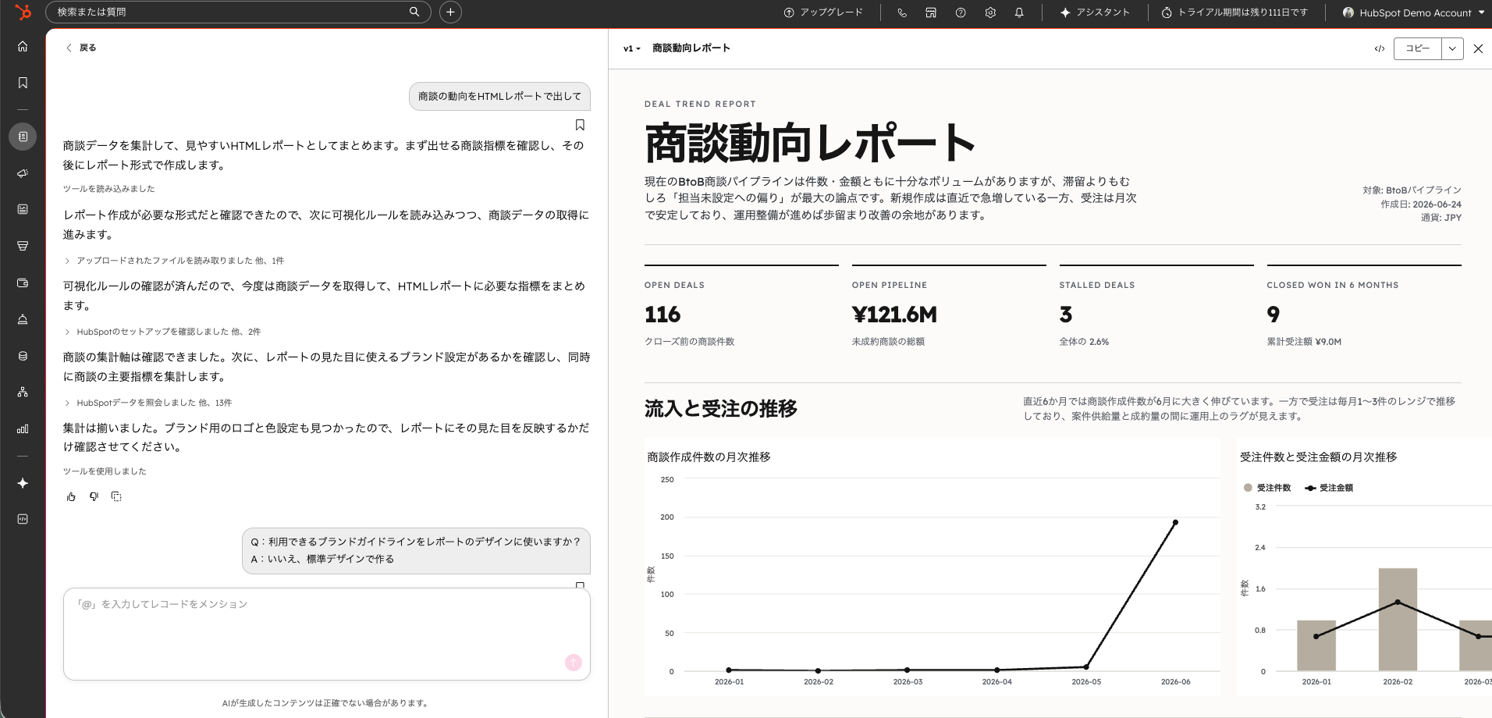Screen dimensions: 1492x718
Task: Click the ツールを使用しました status text
Action: (x=105, y=471)
